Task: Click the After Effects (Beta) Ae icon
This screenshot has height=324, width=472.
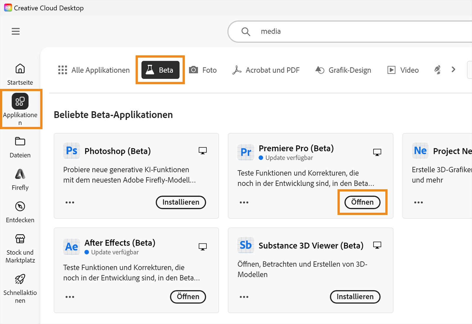Action: tap(71, 246)
